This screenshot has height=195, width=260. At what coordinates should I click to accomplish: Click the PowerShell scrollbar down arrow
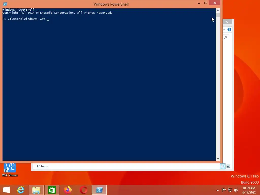[x=218, y=159]
